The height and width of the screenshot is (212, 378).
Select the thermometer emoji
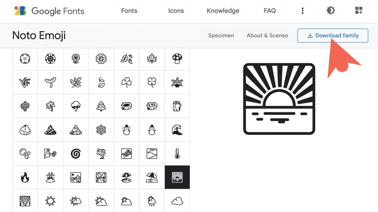(177, 153)
